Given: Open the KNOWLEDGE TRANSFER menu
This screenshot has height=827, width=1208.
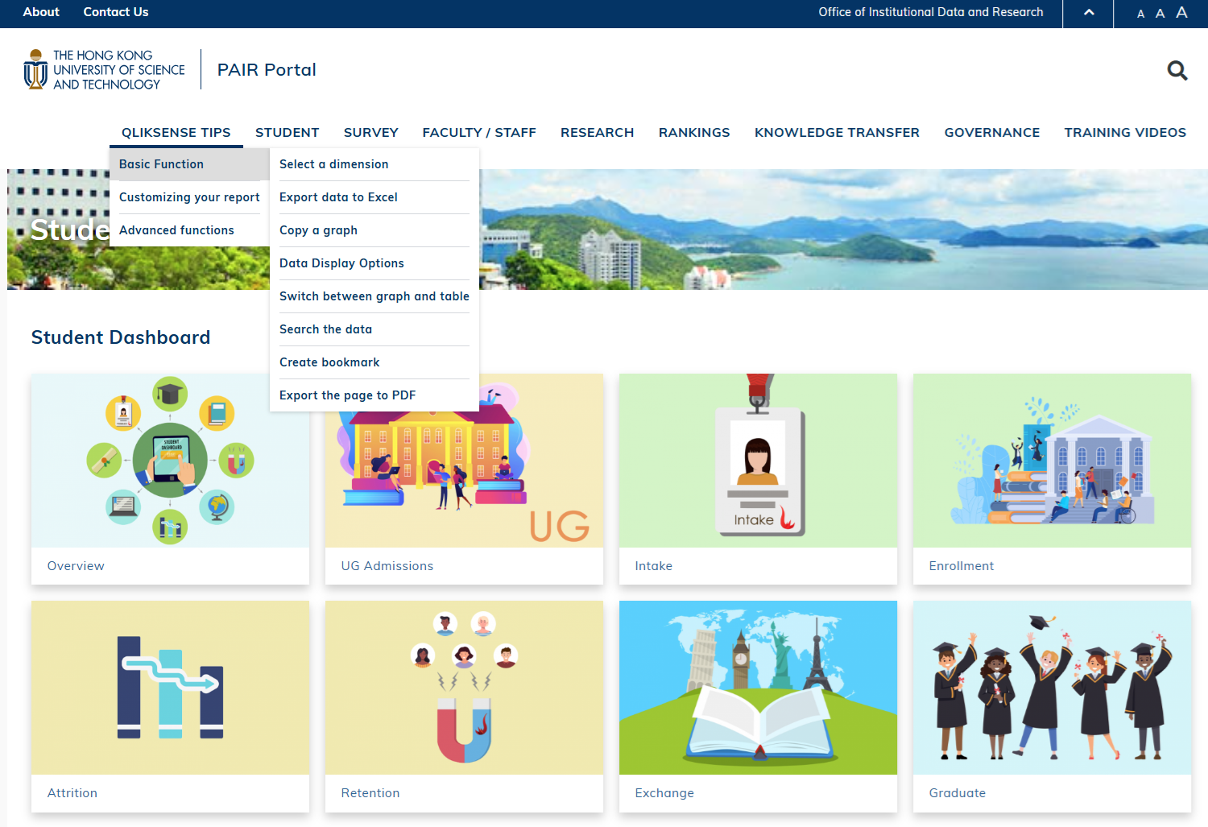Looking at the screenshot, I should pyautogui.click(x=837, y=132).
